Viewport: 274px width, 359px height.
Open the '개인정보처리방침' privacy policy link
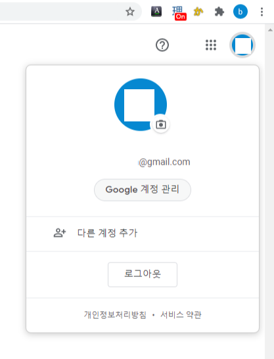pyautogui.click(x=115, y=314)
